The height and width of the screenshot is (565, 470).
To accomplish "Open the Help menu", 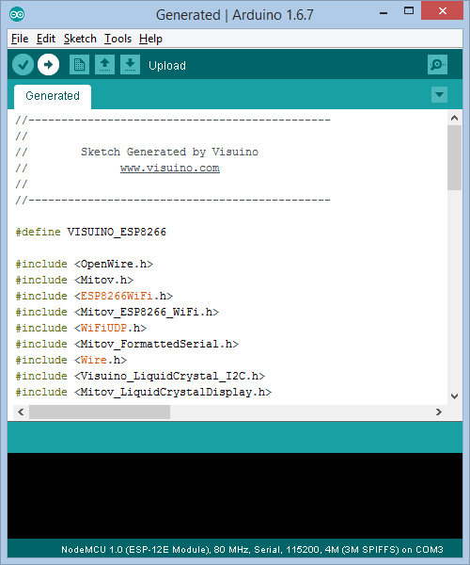I will click(x=150, y=39).
